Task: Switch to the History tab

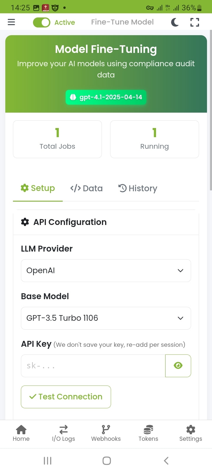Action: click(138, 188)
